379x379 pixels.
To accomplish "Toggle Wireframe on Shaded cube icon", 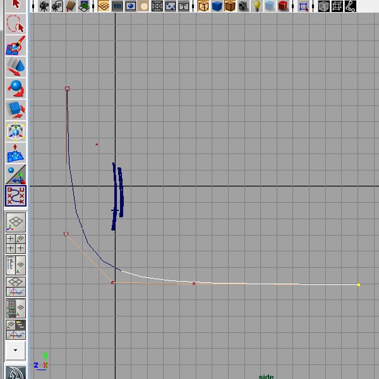I will 230,6.
